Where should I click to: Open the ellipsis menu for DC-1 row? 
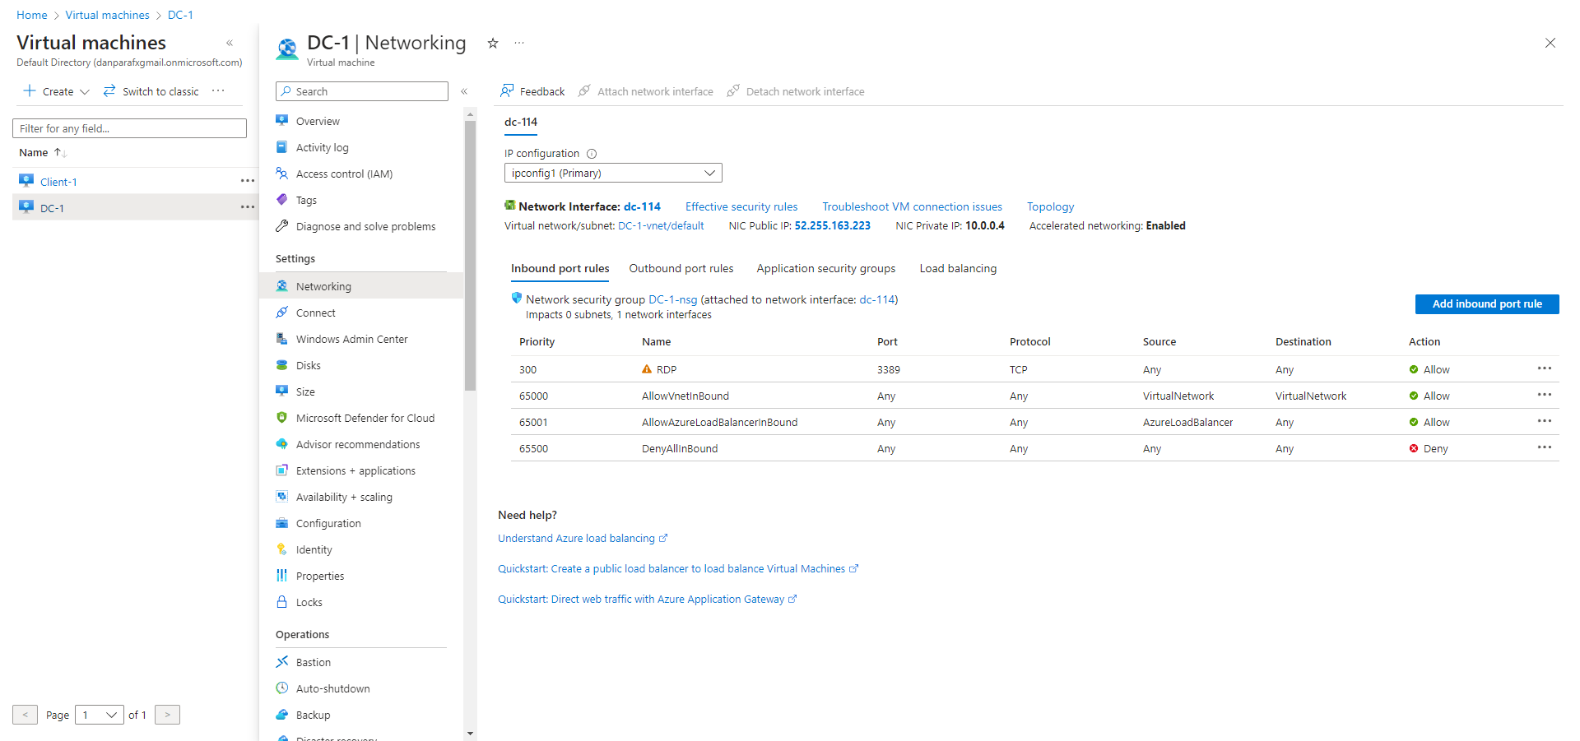pos(248,207)
